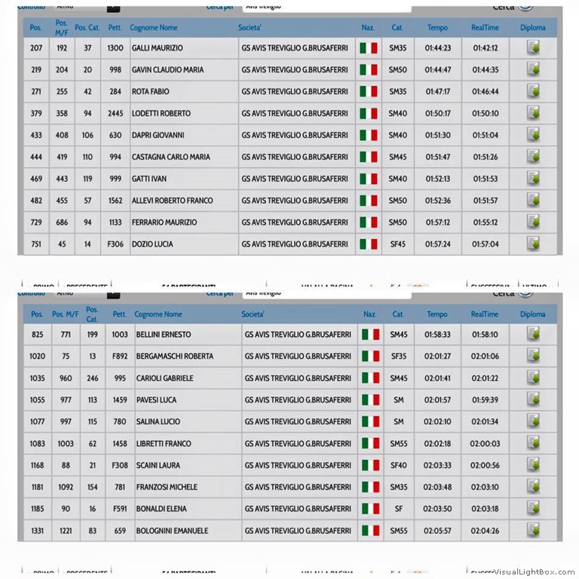Click category cell SF40

[398, 465]
